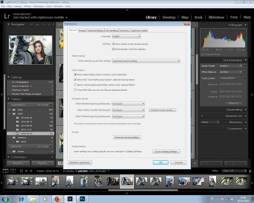Hide the right panel with edge arrow

[x=252, y=94]
